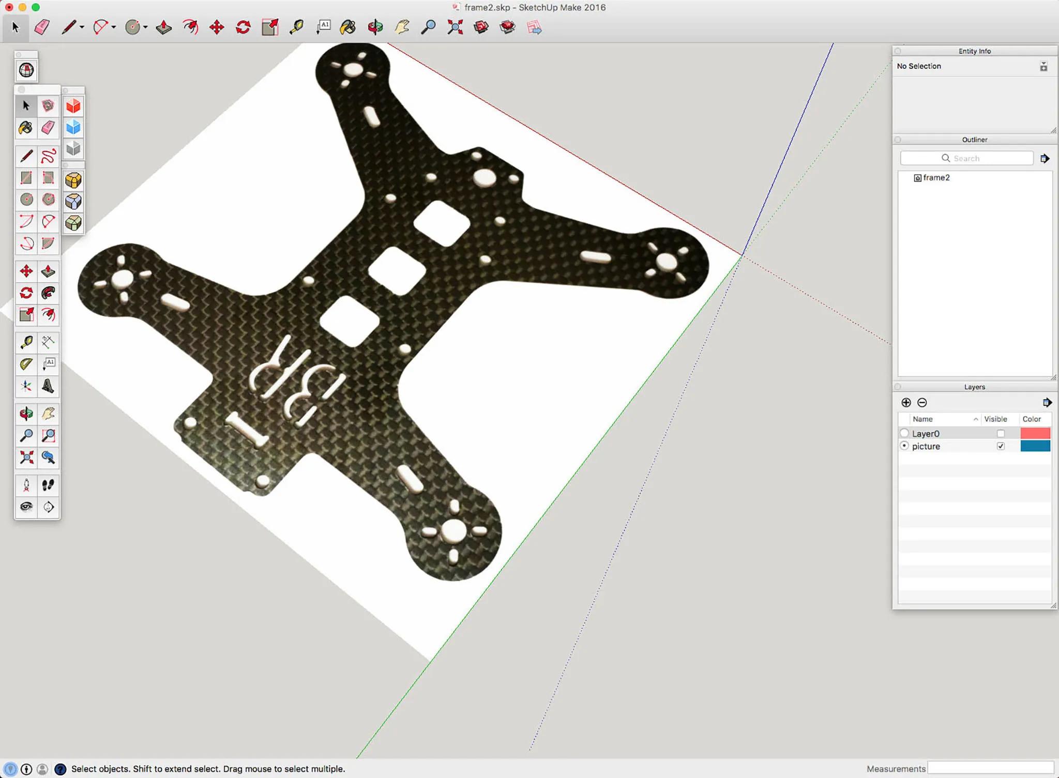Select the Paint Bucket tool in top toolbar
This screenshot has height=778, width=1059.
[x=348, y=27]
